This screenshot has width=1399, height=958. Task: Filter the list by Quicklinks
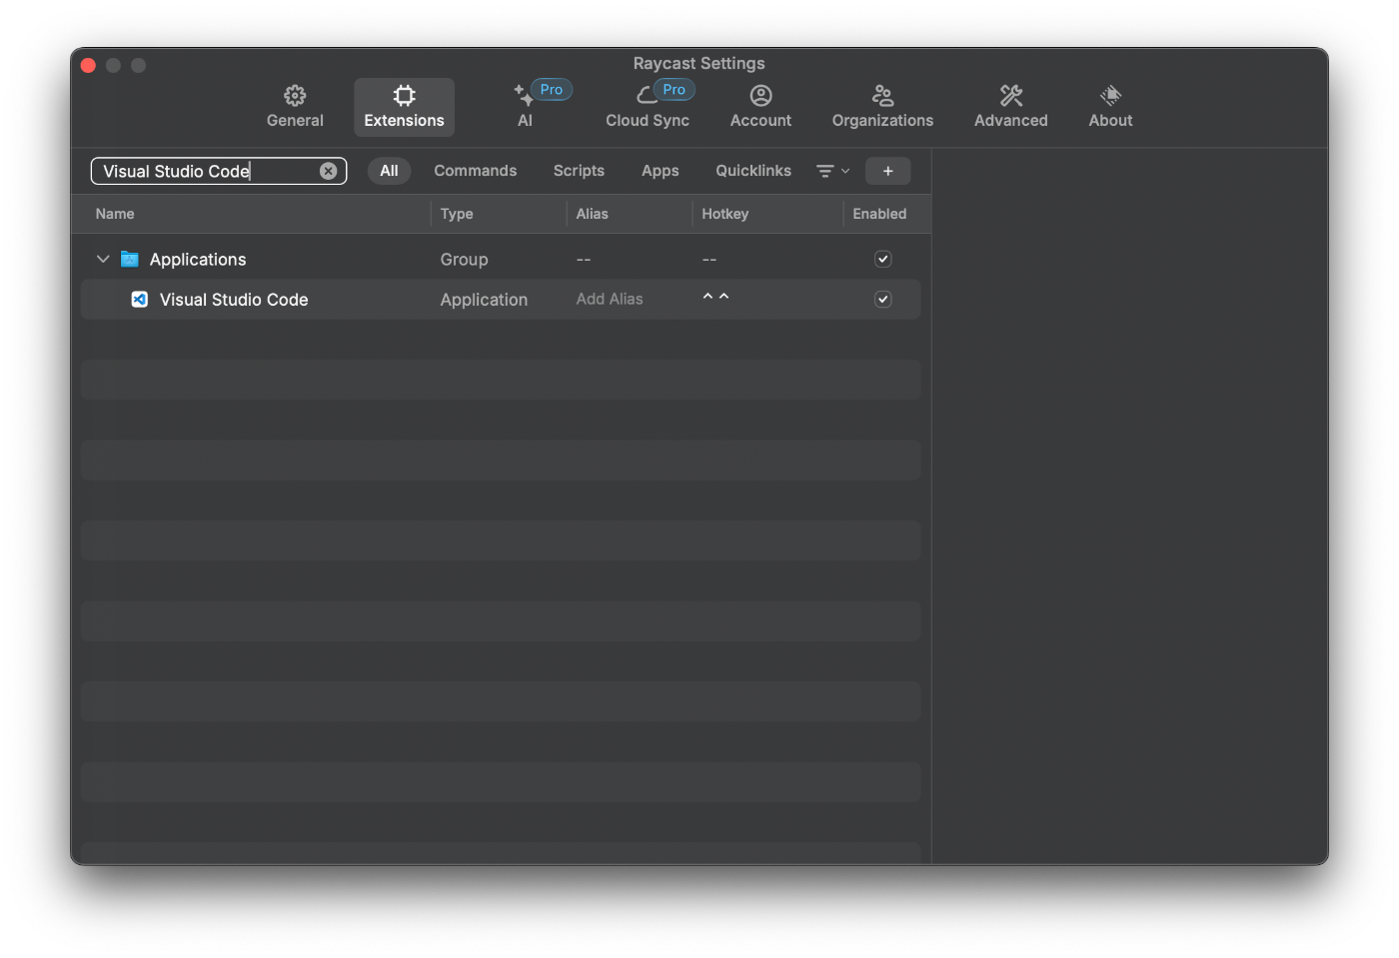[x=752, y=171]
